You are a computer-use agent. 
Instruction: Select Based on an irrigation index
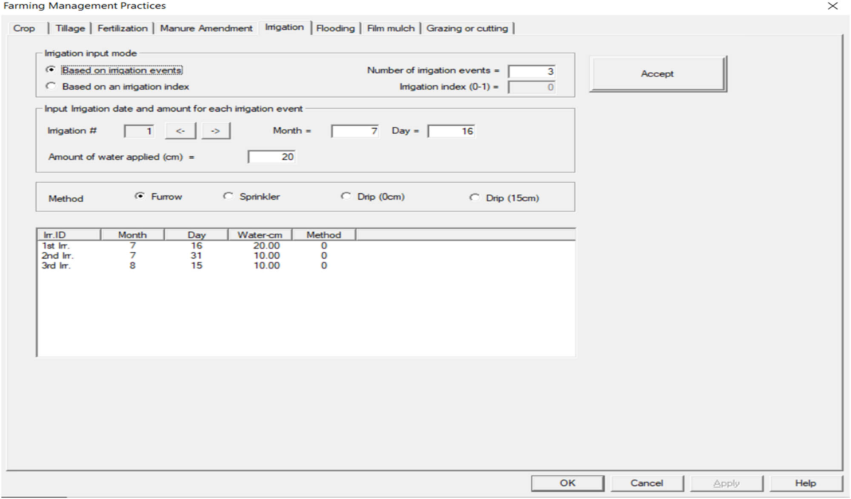51,86
